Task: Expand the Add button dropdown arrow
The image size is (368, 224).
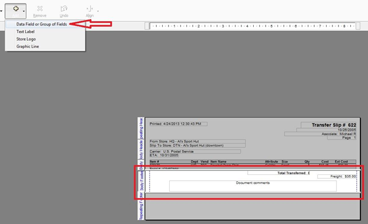Action: click(x=24, y=11)
